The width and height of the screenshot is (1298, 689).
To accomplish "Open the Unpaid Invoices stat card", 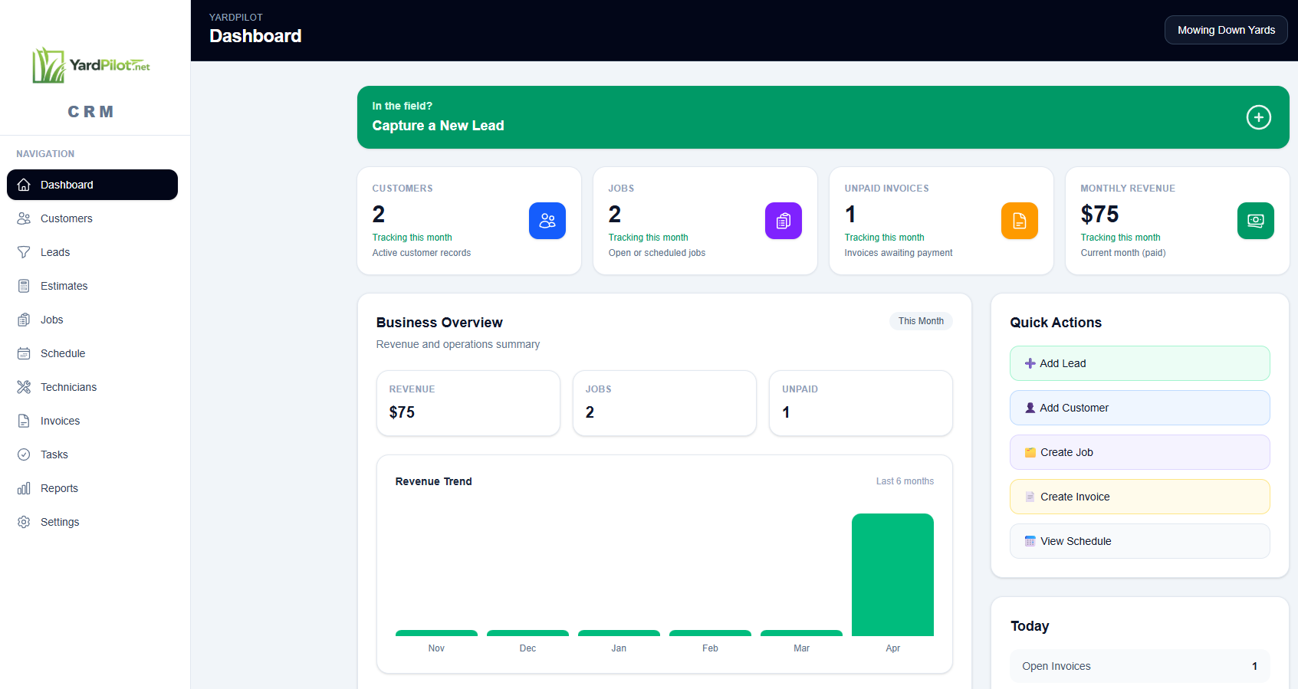I will pyautogui.click(x=941, y=221).
